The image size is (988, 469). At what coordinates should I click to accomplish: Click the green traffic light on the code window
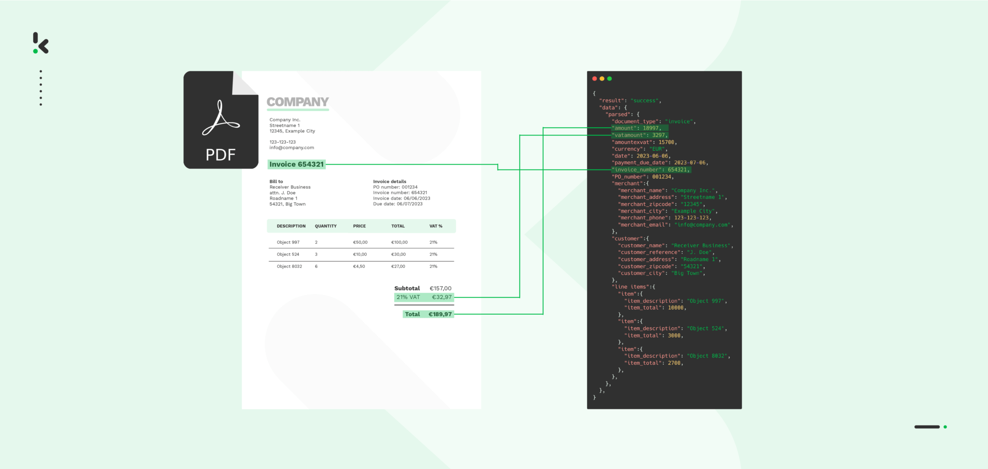[609, 78]
